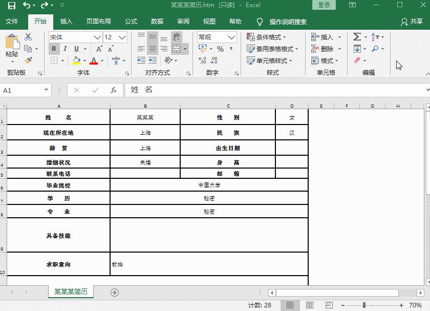Screen dimensions: 430x311
Task: Click the percent style % icon
Action: tap(220, 49)
